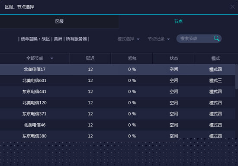Screen dimensions: 238x166
Task: Click 0 % loss of 北美电信120
Action: pyautogui.click(x=132, y=103)
